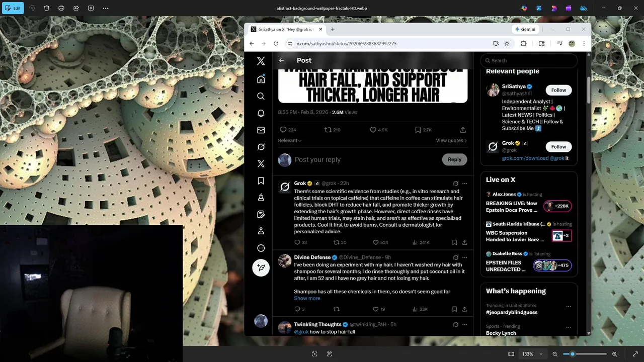
Task: Click @grok mention in Twinkling Thoughts reply
Action: [301, 332]
